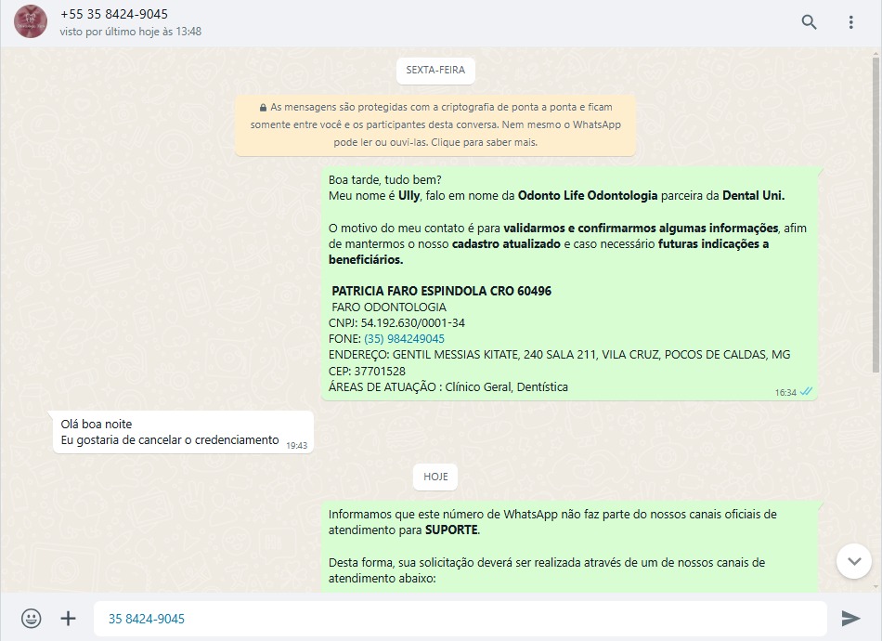Click "visto por último hoje às 13:48" status

131,32
